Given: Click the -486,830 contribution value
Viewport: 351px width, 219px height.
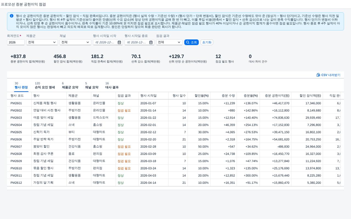Looking at the screenshot, I should coord(283,146).
